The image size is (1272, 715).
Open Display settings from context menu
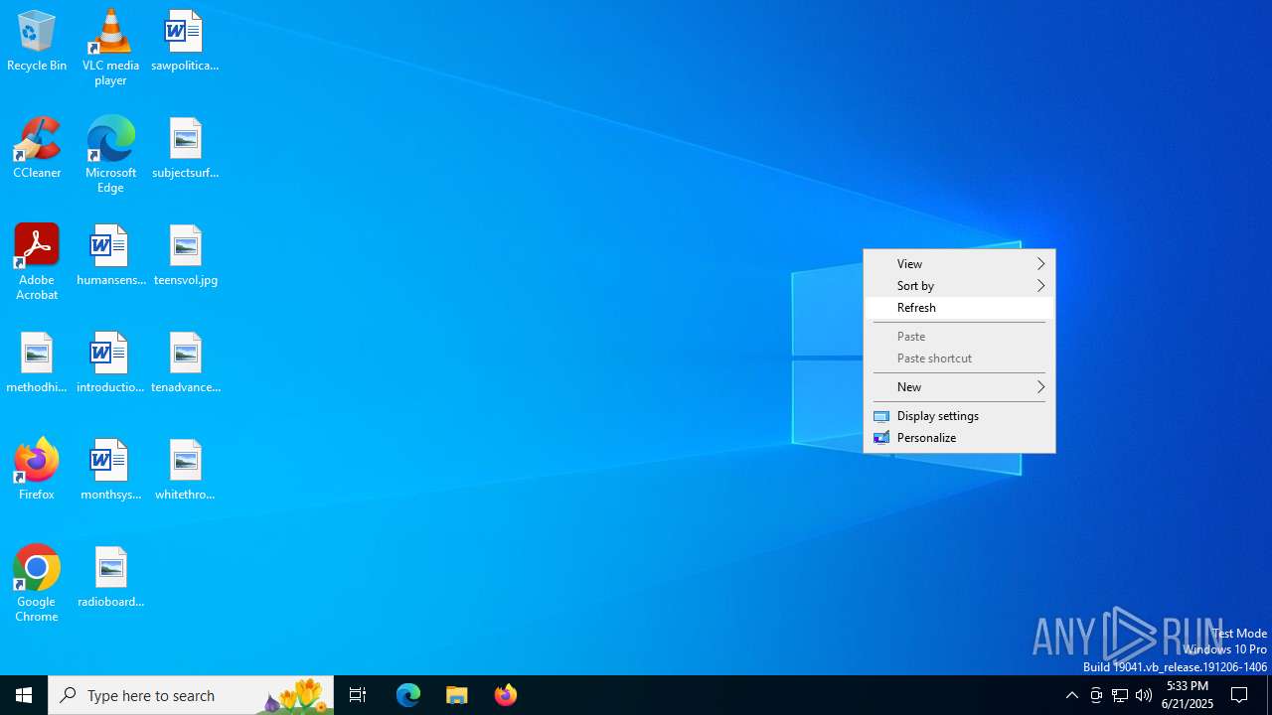959,416
